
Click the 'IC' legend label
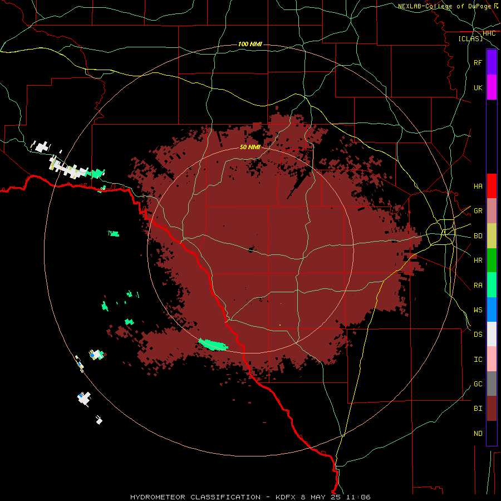tap(478, 360)
